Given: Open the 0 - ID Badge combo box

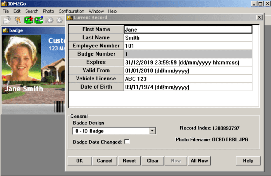Looking at the screenshot, I should 114,131.
